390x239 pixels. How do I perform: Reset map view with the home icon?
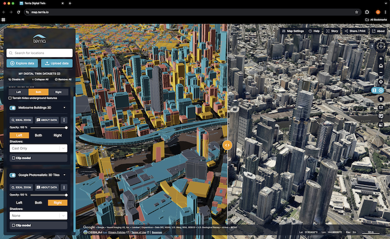click(380, 66)
